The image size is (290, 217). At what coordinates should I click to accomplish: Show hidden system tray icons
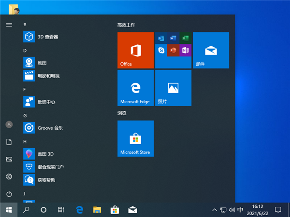pyautogui.click(x=214, y=210)
